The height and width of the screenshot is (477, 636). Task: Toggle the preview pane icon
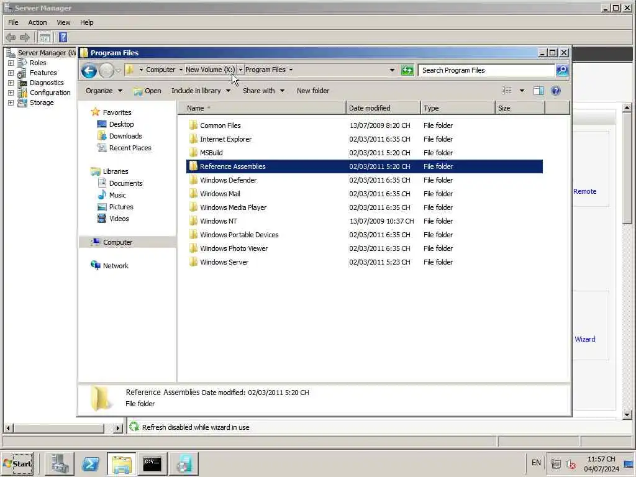pos(538,91)
